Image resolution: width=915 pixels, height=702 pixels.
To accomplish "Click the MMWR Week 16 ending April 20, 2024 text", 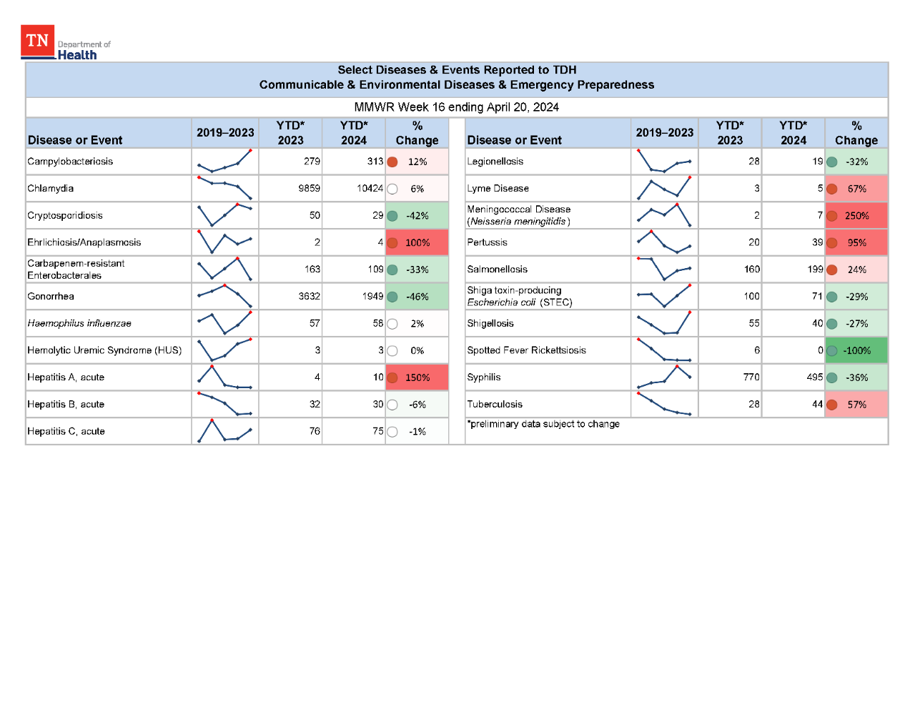I will pyautogui.click(x=457, y=107).
